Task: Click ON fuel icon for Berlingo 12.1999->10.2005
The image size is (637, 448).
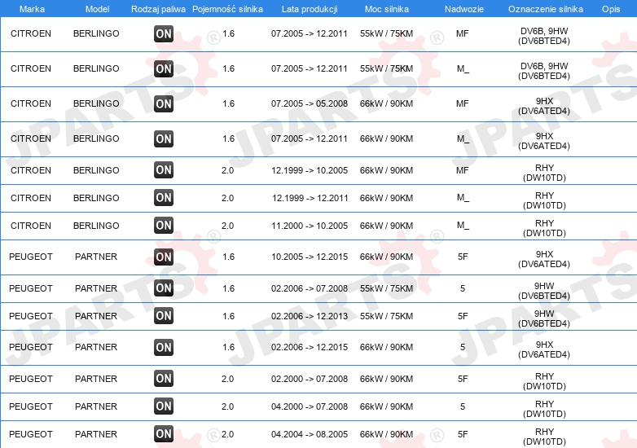Action: coord(164,169)
